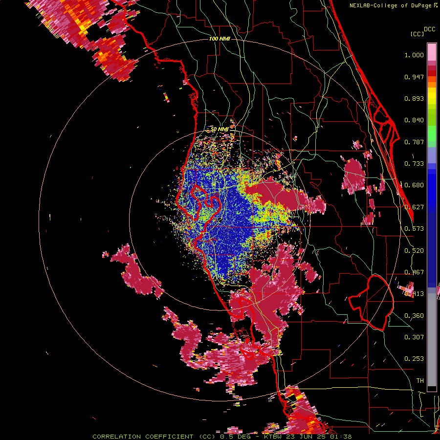440x440 pixels.
Task: Select the 0.947 scale label
Action: [x=414, y=77]
